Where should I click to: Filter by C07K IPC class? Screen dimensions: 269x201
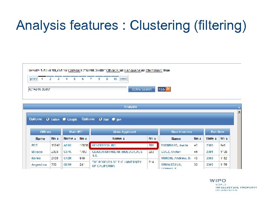point(67,152)
